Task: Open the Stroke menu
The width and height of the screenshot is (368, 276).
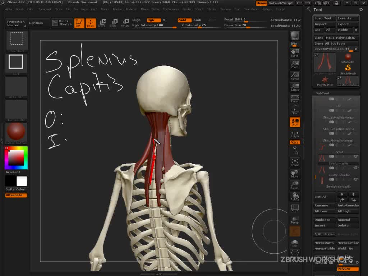Action: (x=211, y=9)
